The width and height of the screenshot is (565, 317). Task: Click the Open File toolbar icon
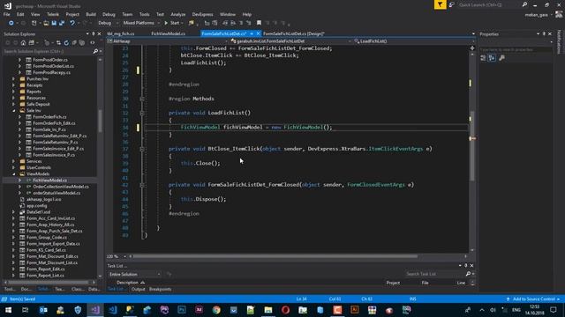[46, 23]
